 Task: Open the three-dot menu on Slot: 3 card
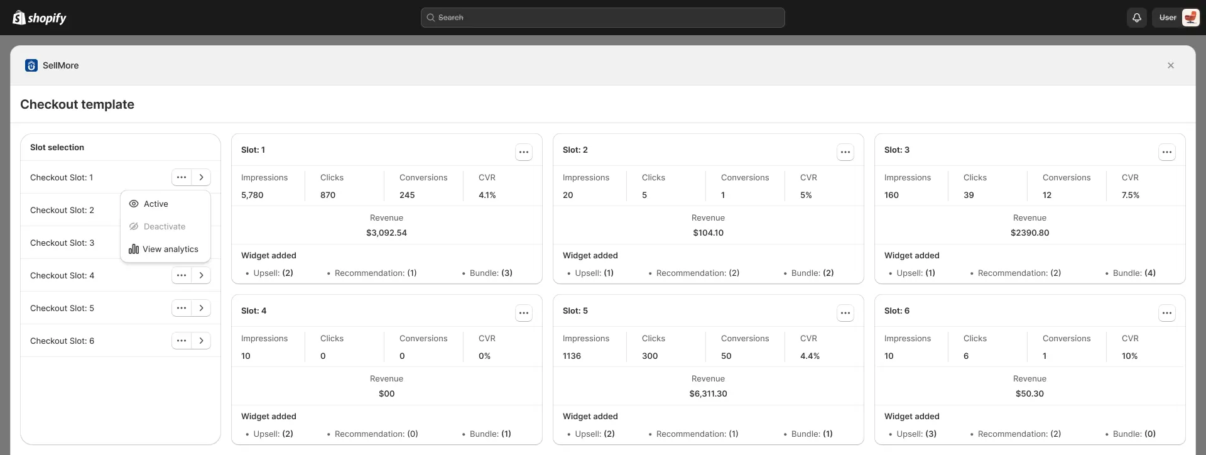point(1166,152)
